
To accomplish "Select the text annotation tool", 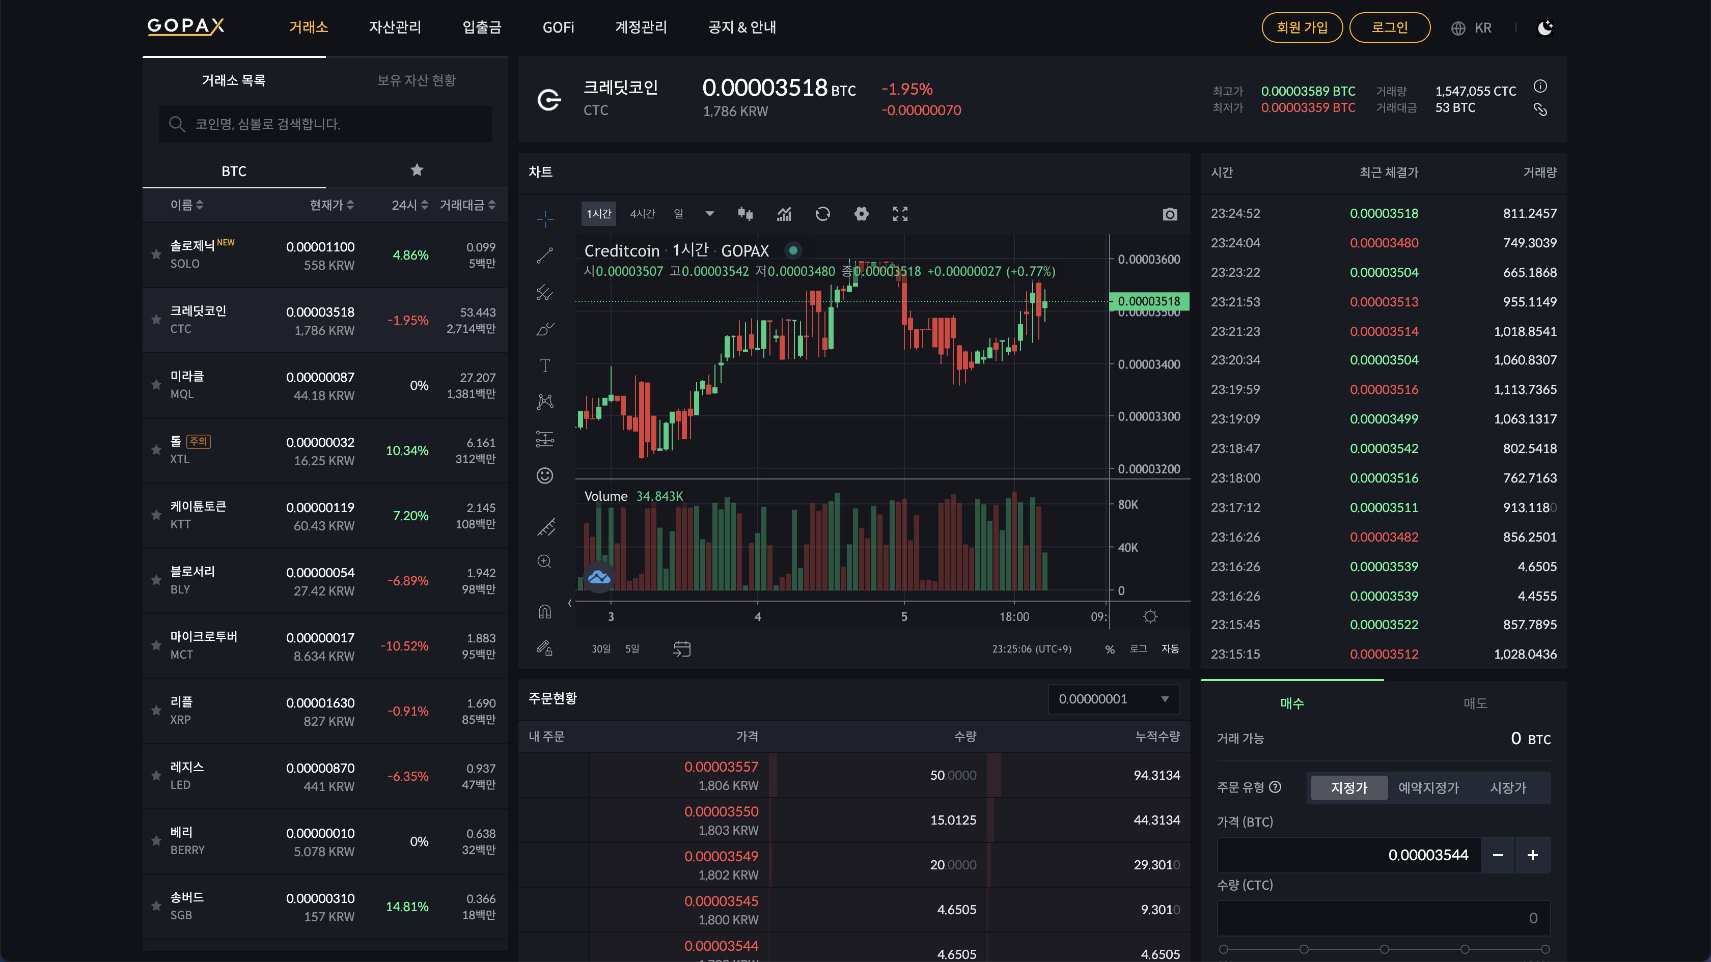I will tap(545, 365).
